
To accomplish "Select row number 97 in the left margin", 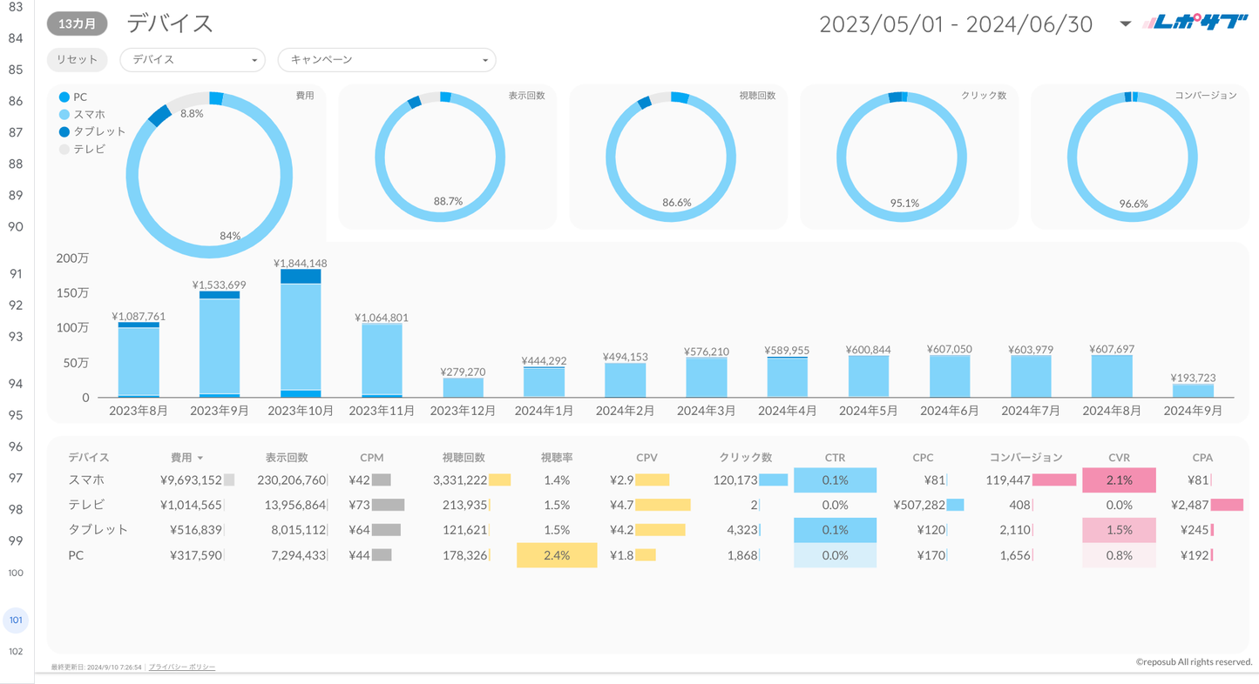I will pos(16,478).
